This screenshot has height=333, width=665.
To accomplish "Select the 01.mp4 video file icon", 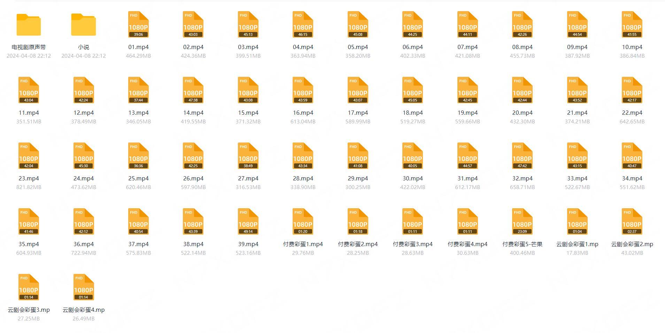I will click(138, 24).
